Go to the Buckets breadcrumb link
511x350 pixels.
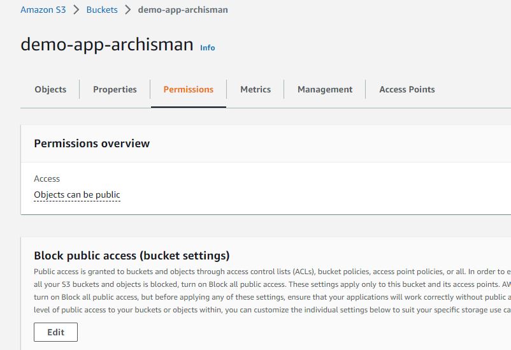pyautogui.click(x=102, y=10)
